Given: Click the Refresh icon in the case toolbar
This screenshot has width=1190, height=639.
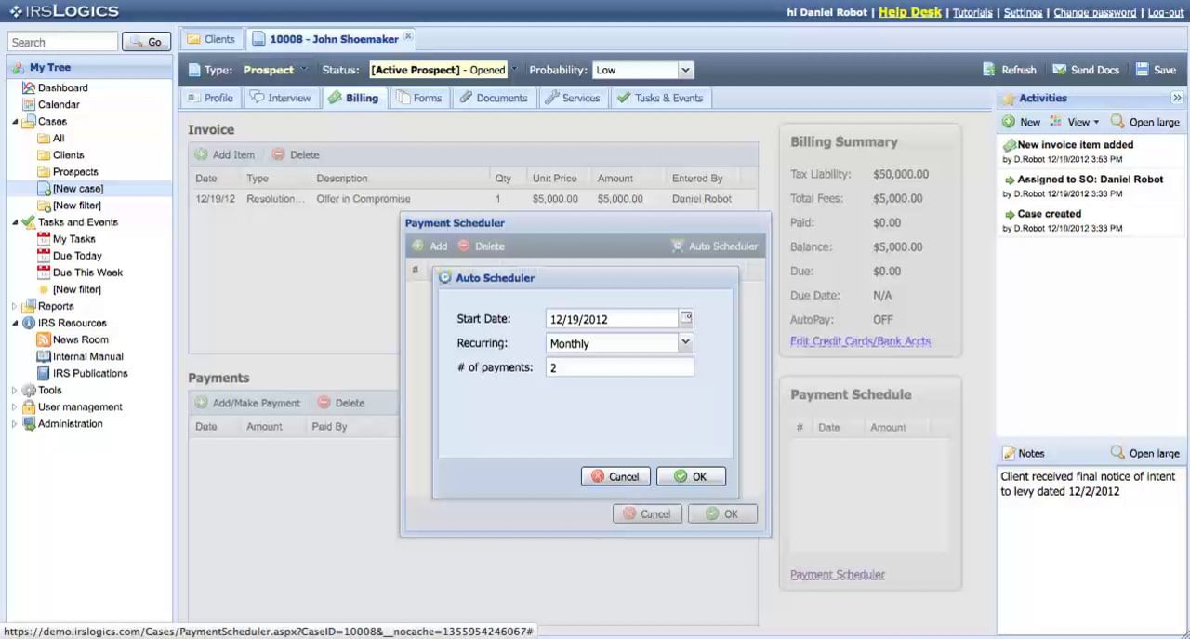Looking at the screenshot, I should pyautogui.click(x=990, y=70).
